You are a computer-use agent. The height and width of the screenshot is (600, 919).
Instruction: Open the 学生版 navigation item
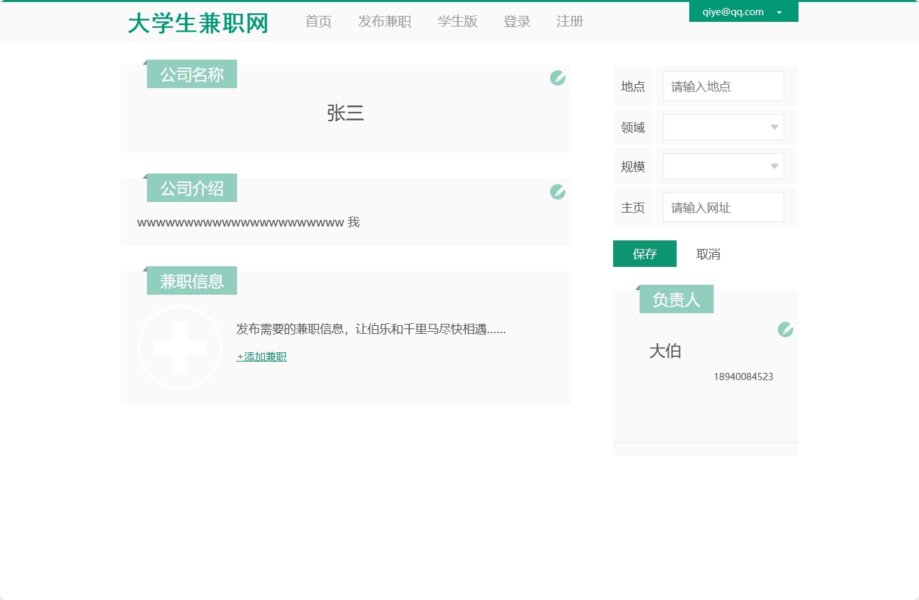(x=458, y=21)
